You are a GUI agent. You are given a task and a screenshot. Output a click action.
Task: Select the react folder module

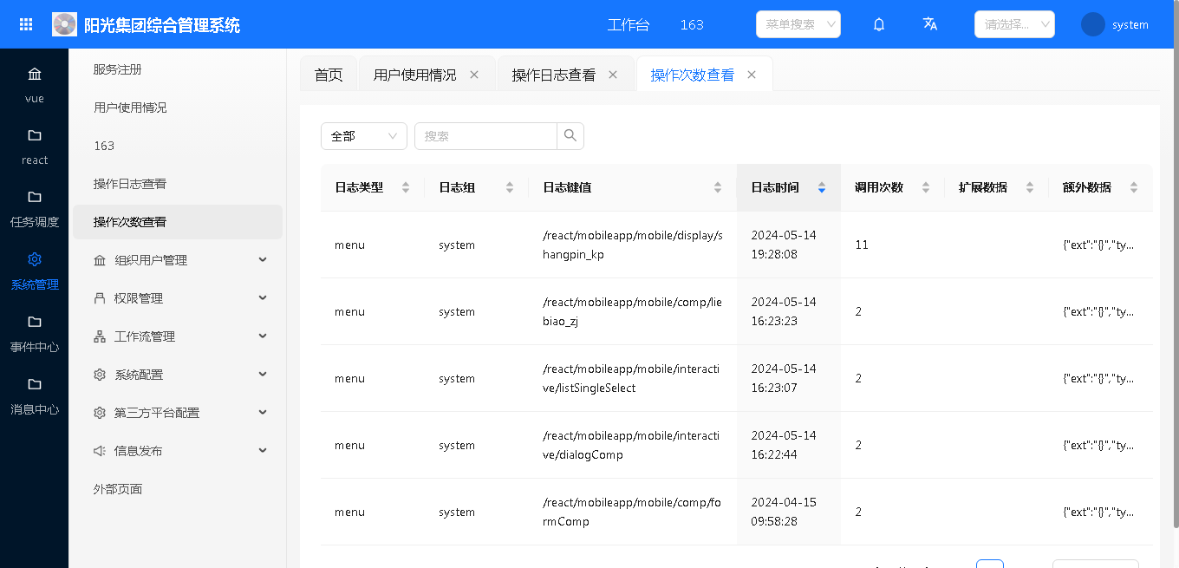(x=35, y=147)
